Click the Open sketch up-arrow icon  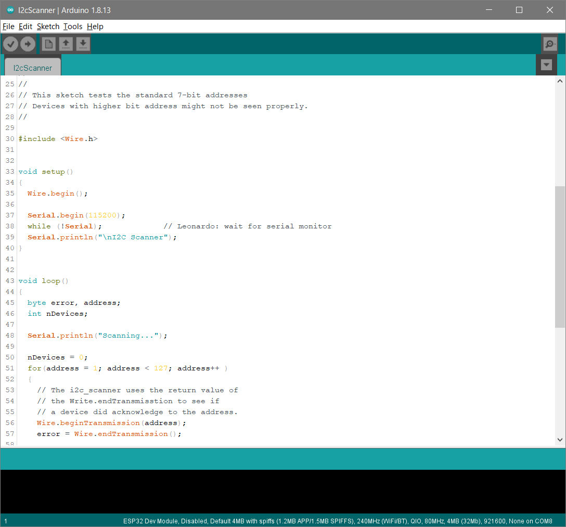tap(66, 44)
